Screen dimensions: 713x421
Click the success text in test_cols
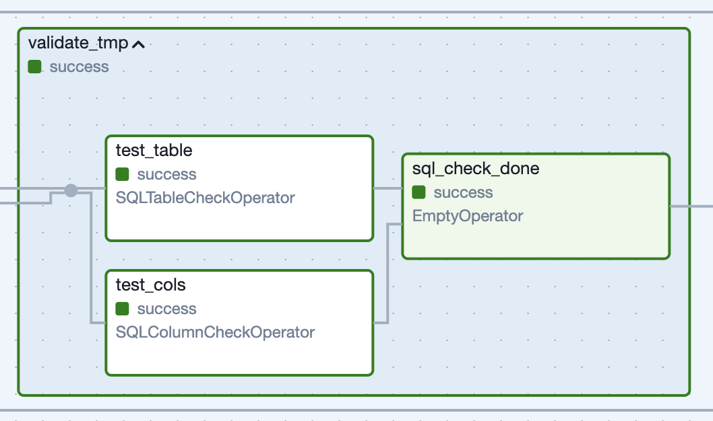(x=166, y=309)
